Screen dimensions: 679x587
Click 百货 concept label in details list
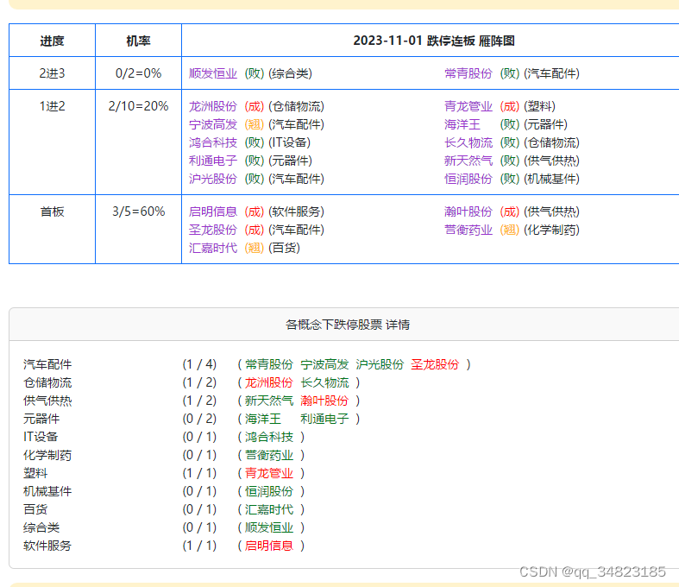[35, 509]
